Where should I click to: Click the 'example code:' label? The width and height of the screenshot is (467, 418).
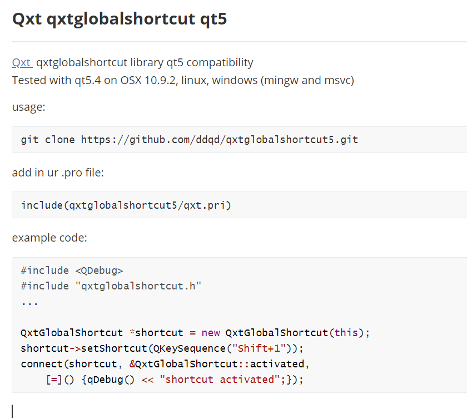49,238
